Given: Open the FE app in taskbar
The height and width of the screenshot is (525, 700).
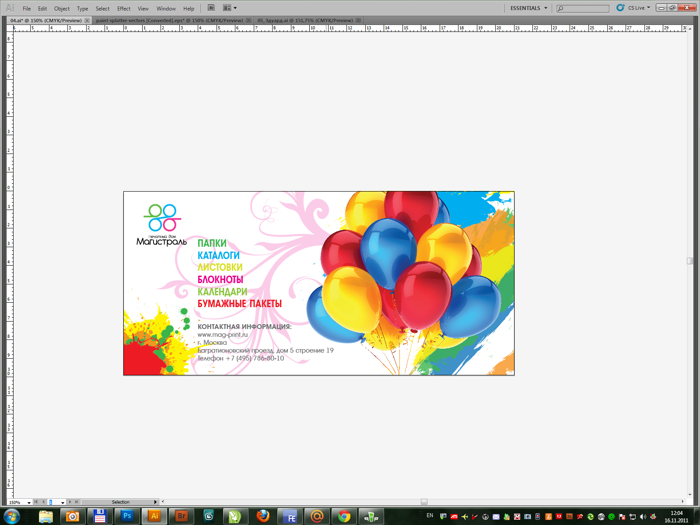Looking at the screenshot, I should coord(290,517).
